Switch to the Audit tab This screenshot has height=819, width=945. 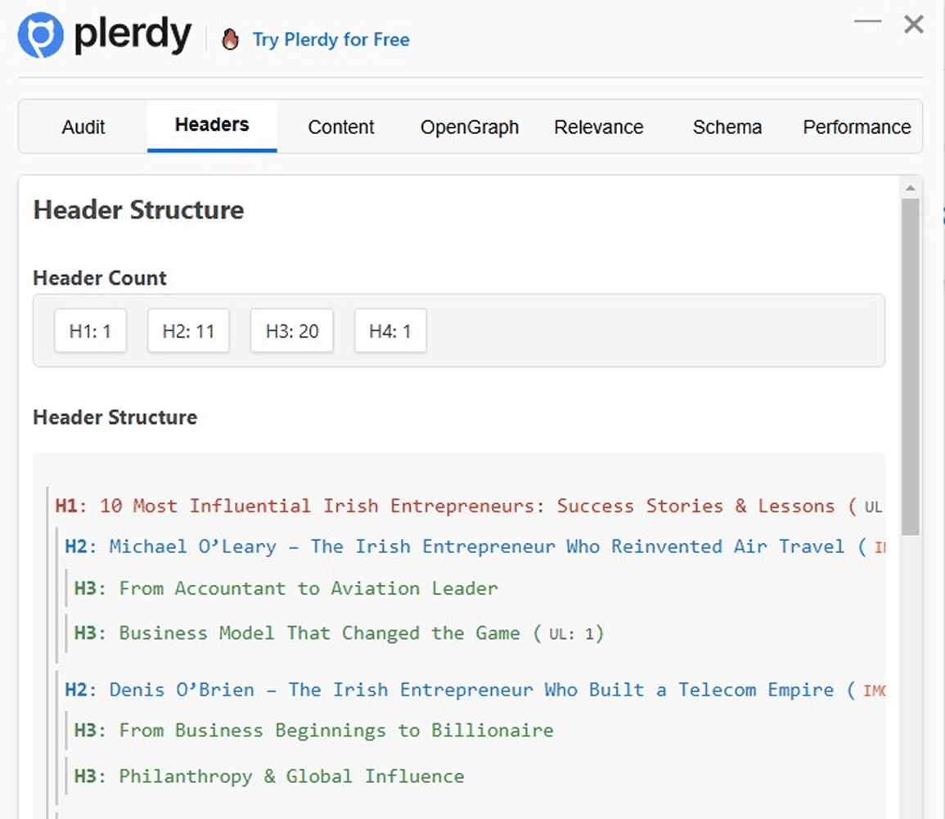point(83,127)
